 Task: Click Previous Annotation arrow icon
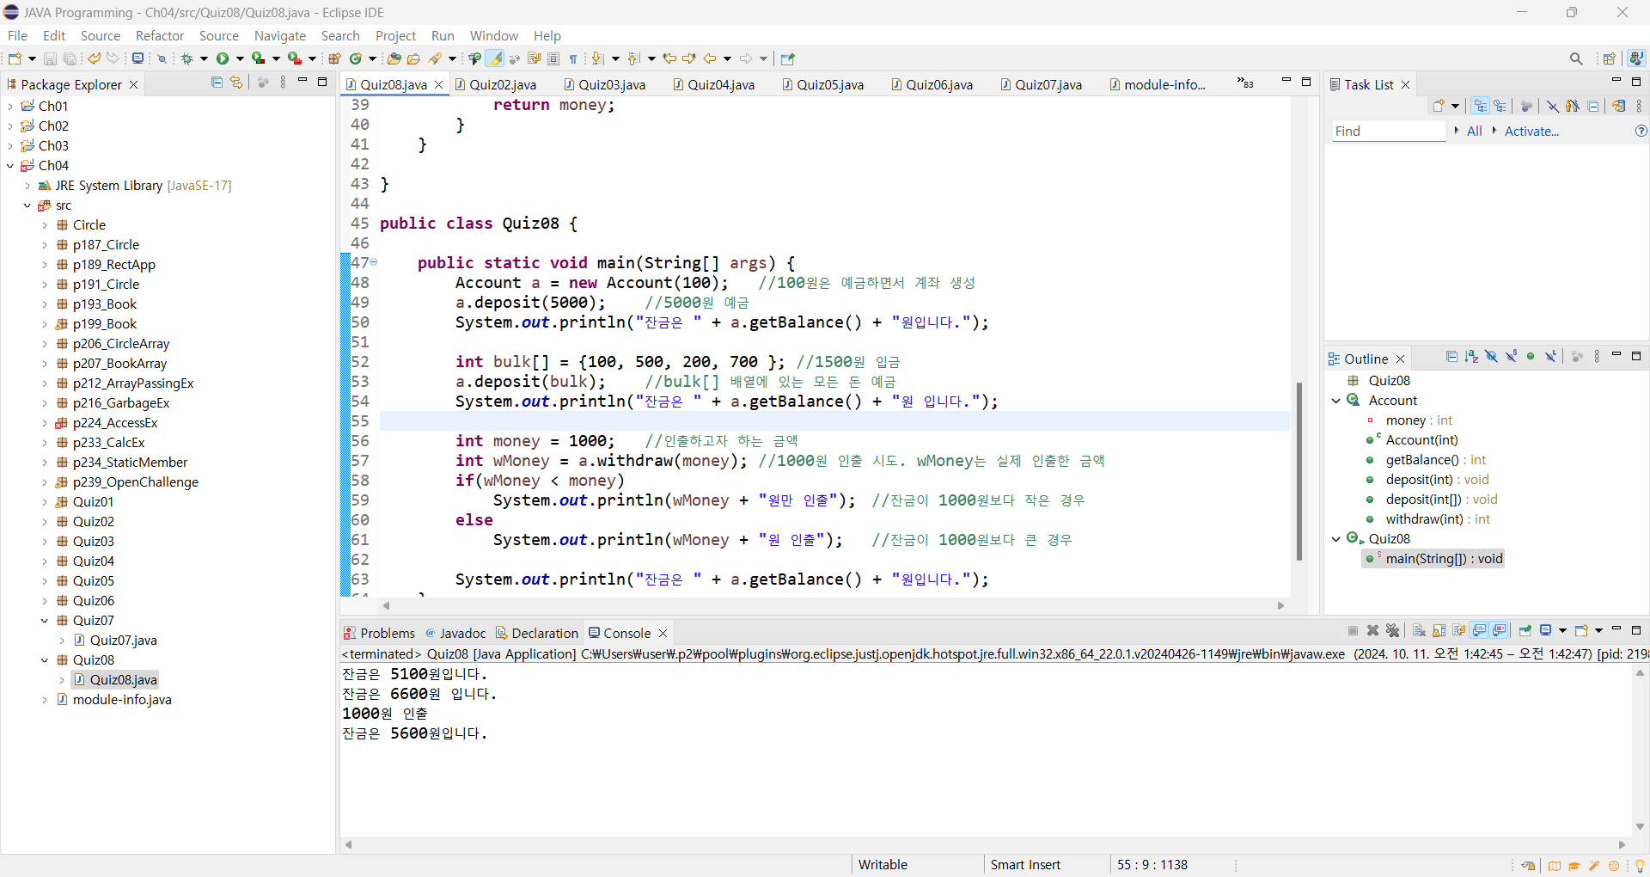(634, 58)
